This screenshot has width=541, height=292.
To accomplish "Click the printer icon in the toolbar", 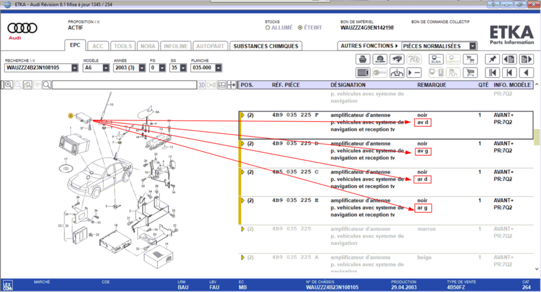I will 362,59.
